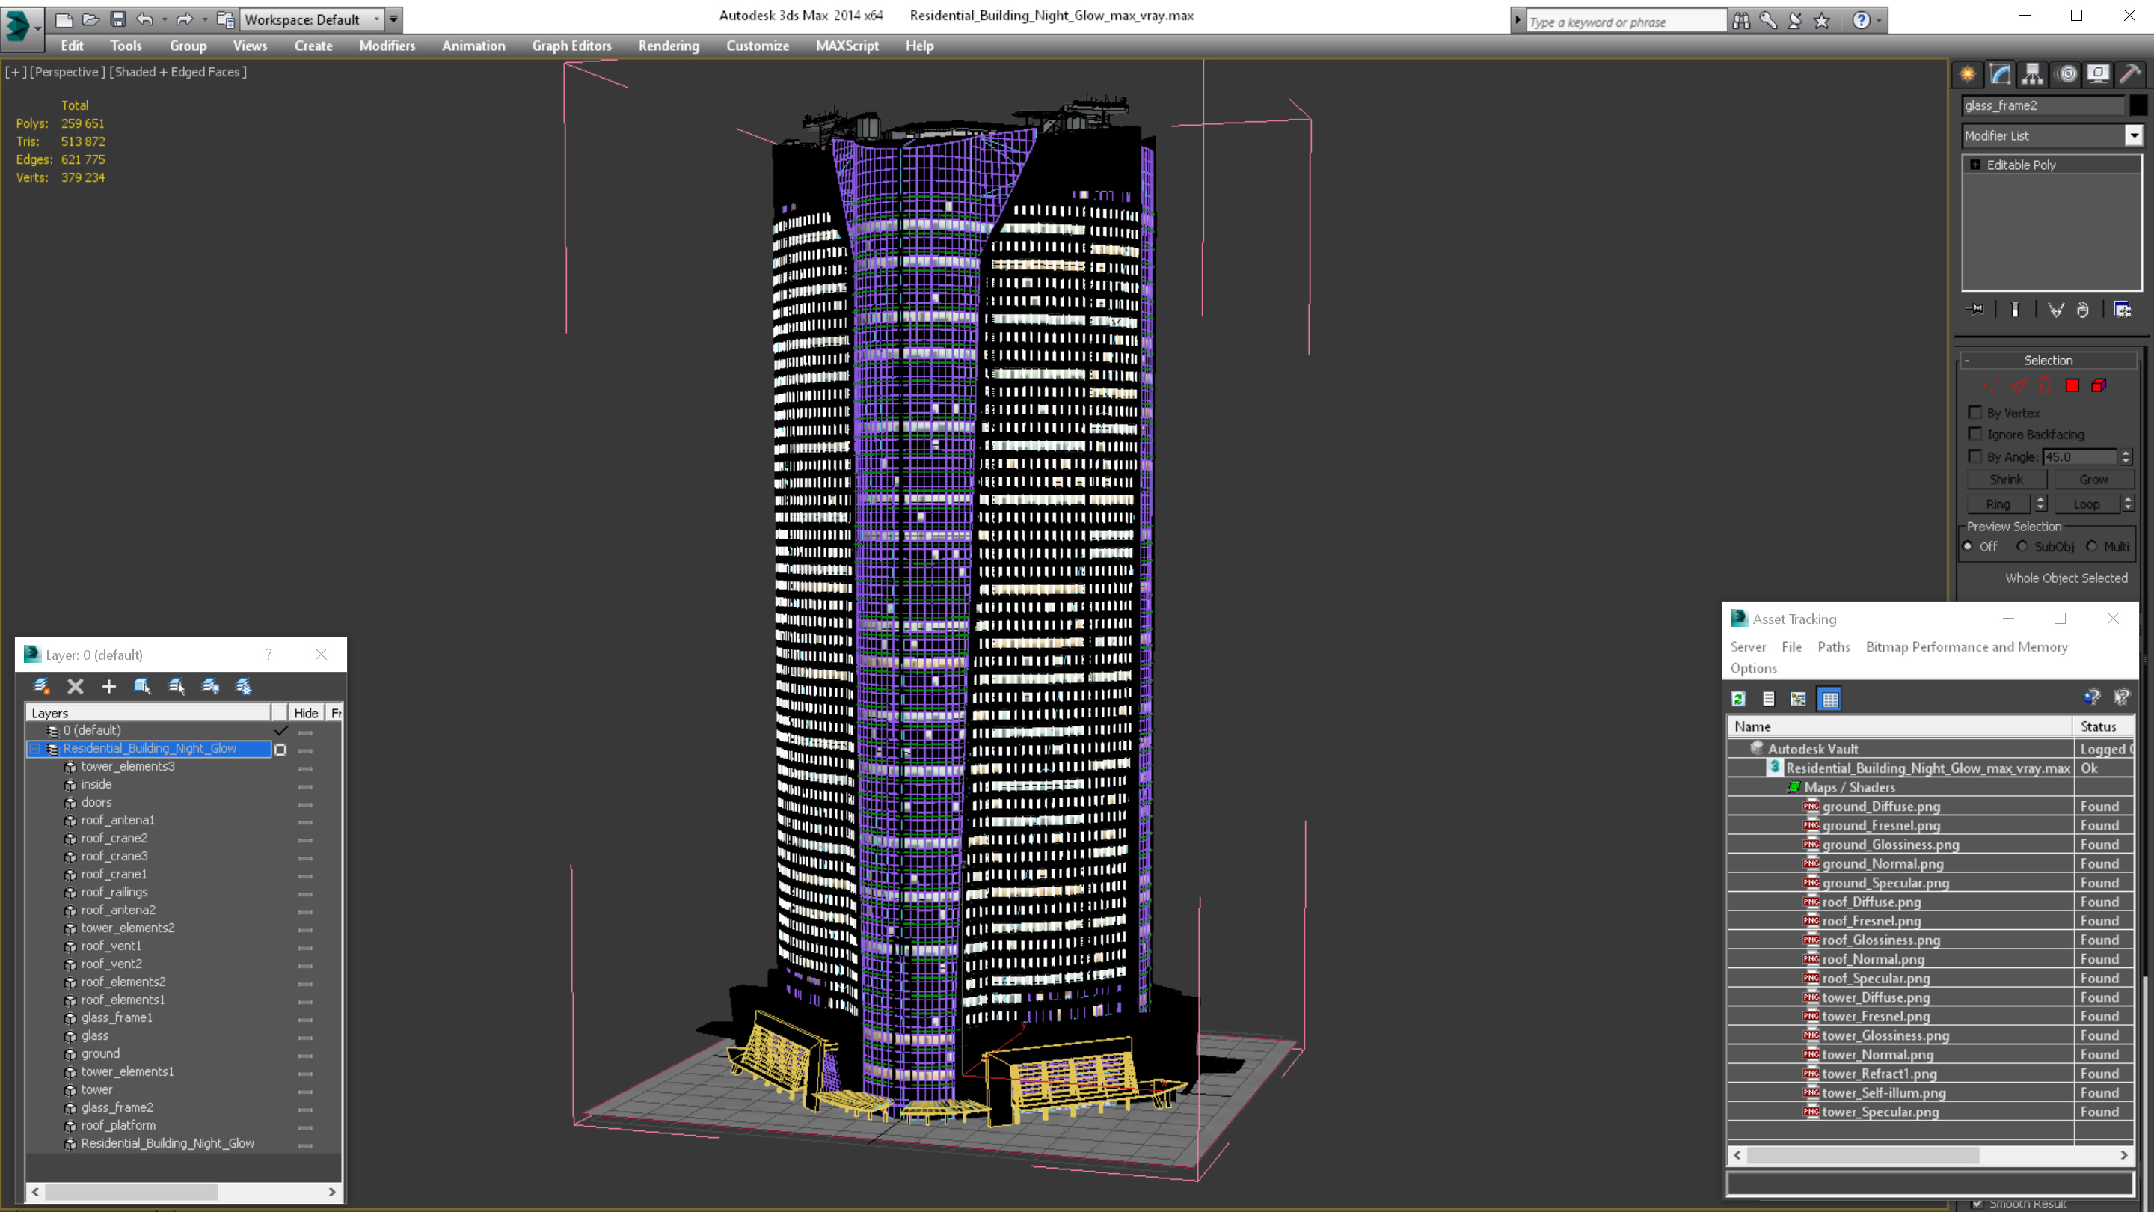This screenshot has height=1212, width=2154.
Task: Open Workspace Default dropdown
Action: coord(312,19)
